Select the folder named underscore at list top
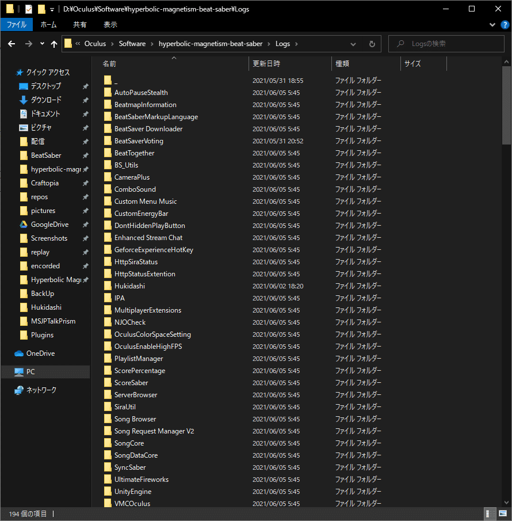 tap(116, 81)
